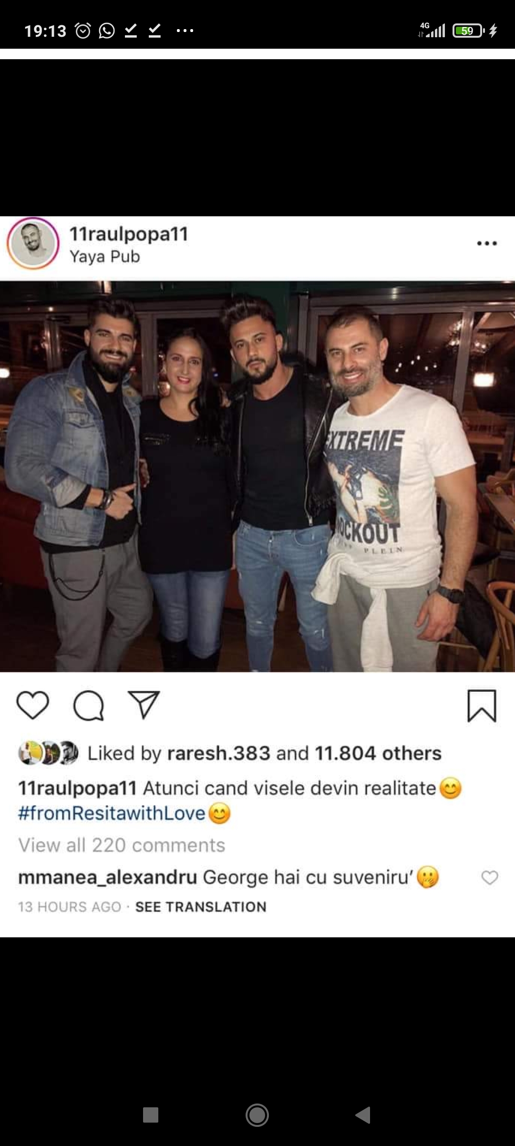Screen dimensions: 515x1146
Task: Tap the WhatsApp notification icon in status bar
Action: 106,31
